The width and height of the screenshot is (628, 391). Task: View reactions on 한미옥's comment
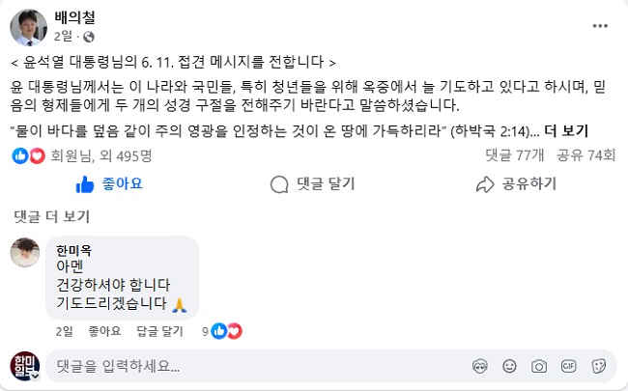click(x=222, y=331)
